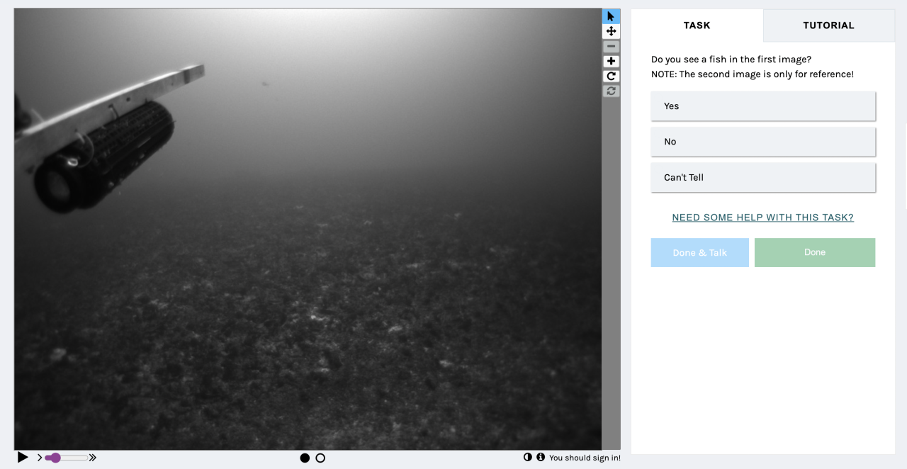Click the green Done button
This screenshot has width=907, height=469.
[x=815, y=252]
